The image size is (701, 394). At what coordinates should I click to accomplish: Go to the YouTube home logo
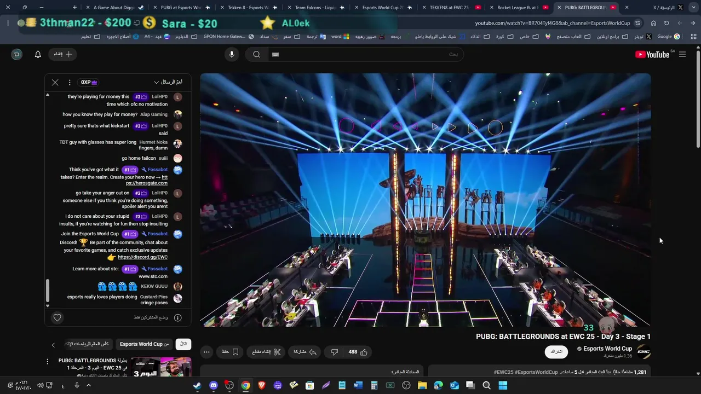(x=652, y=54)
